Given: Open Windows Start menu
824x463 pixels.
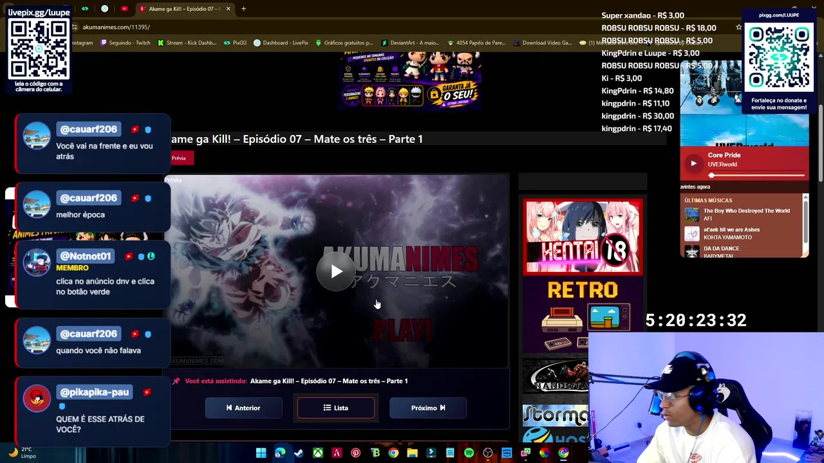Looking at the screenshot, I should (261, 453).
